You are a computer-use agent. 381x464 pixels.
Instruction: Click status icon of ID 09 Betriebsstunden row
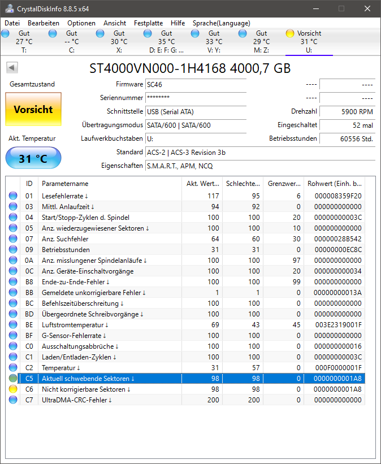(13, 249)
